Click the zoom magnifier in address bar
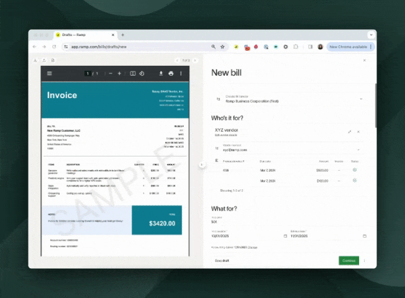 click(213, 47)
